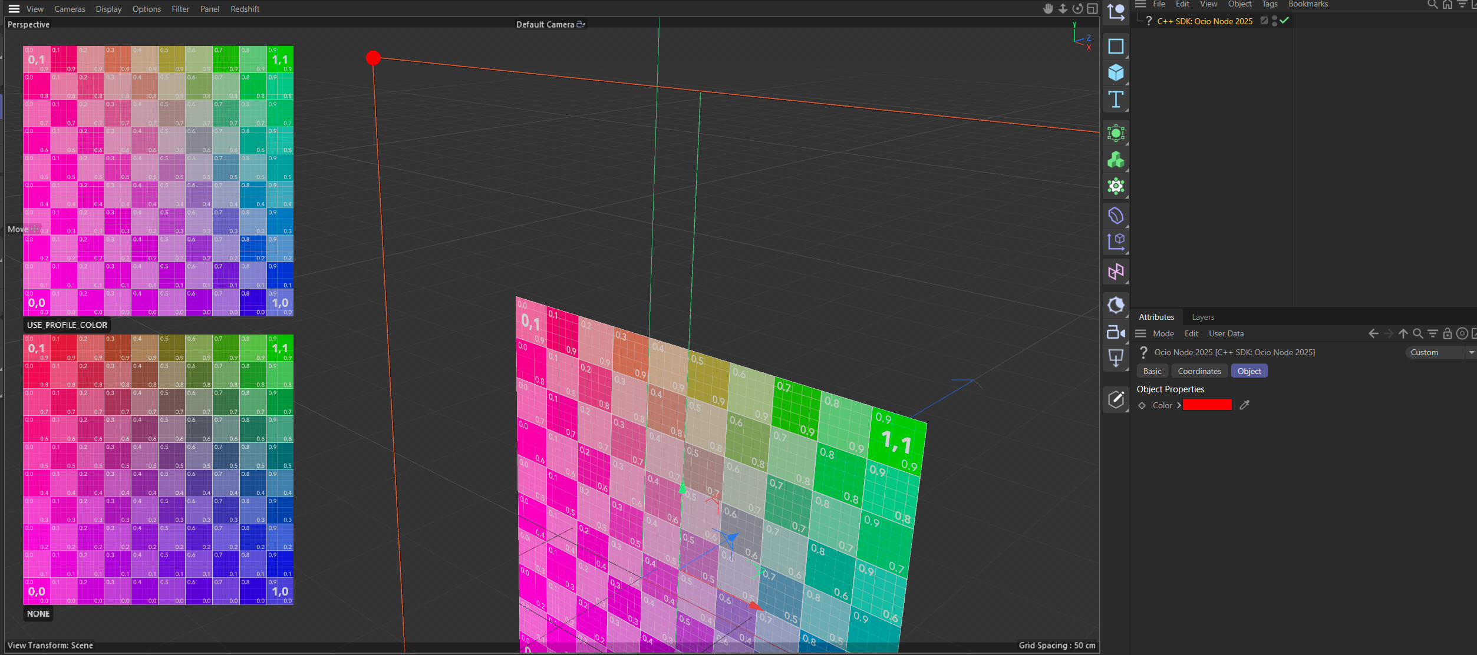Open the Redshift viewport menu
This screenshot has height=655, width=1477.
pos(245,9)
